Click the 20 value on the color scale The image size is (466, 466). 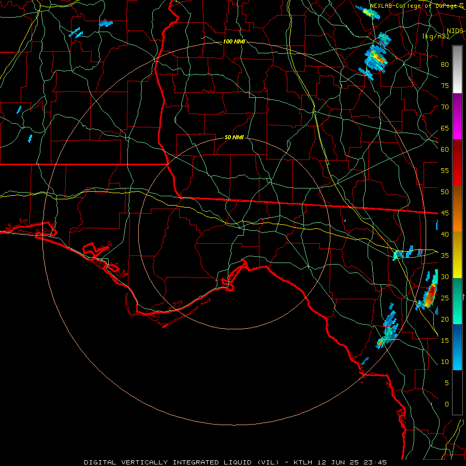445,319
